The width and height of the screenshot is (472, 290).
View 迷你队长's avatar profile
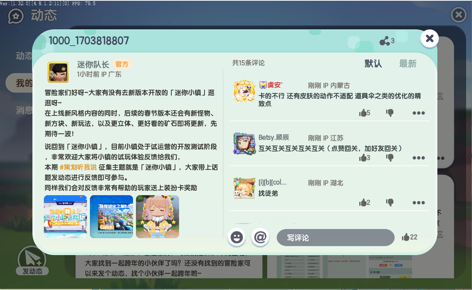tap(58, 72)
